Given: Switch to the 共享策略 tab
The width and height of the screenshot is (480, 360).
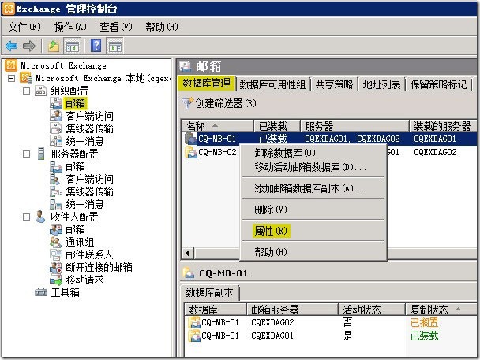Looking at the screenshot, I should coord(334,84).
